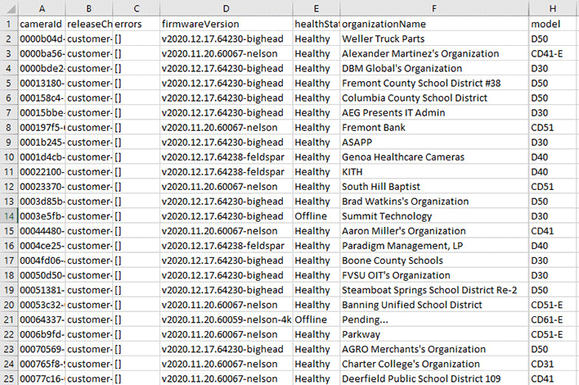
Task: Select column H header
Action: [x=553, y=8]
